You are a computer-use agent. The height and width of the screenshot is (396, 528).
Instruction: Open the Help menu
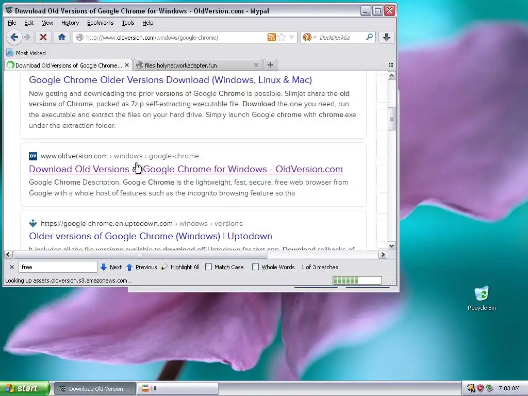click(x=147, y=23)
